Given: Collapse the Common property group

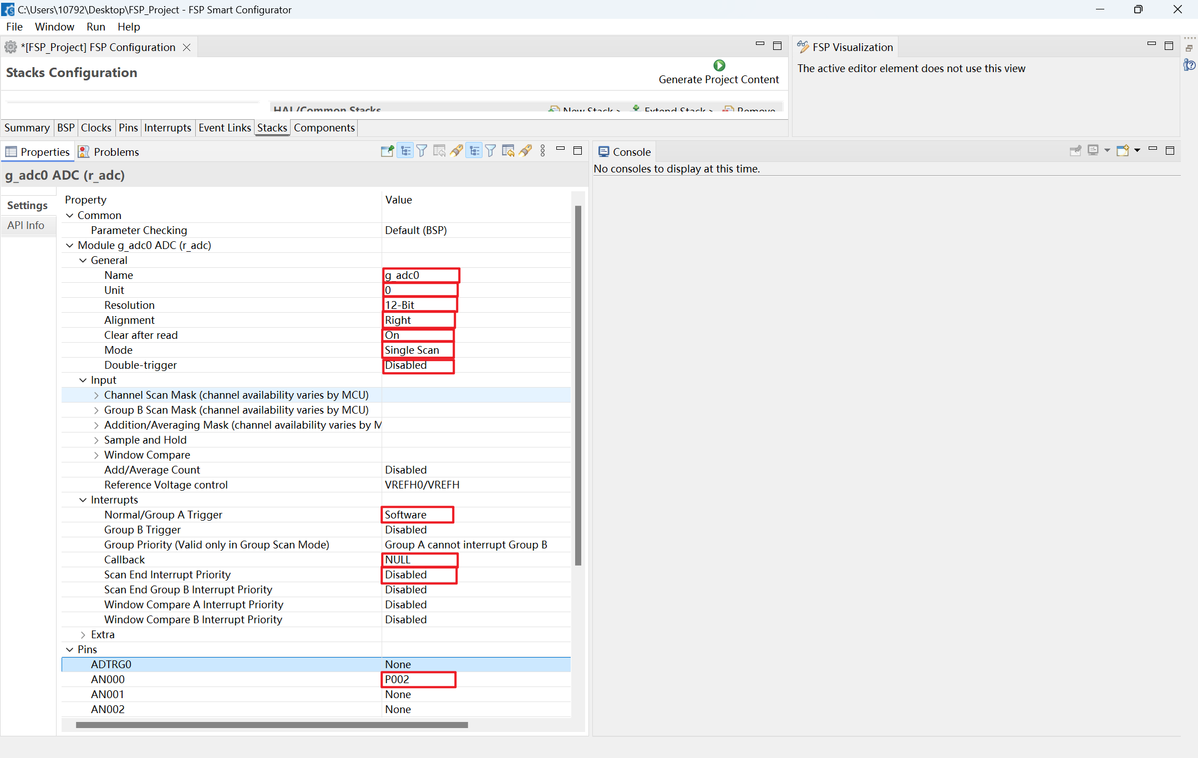Looking at the screenshot, I should coord(70,215).
